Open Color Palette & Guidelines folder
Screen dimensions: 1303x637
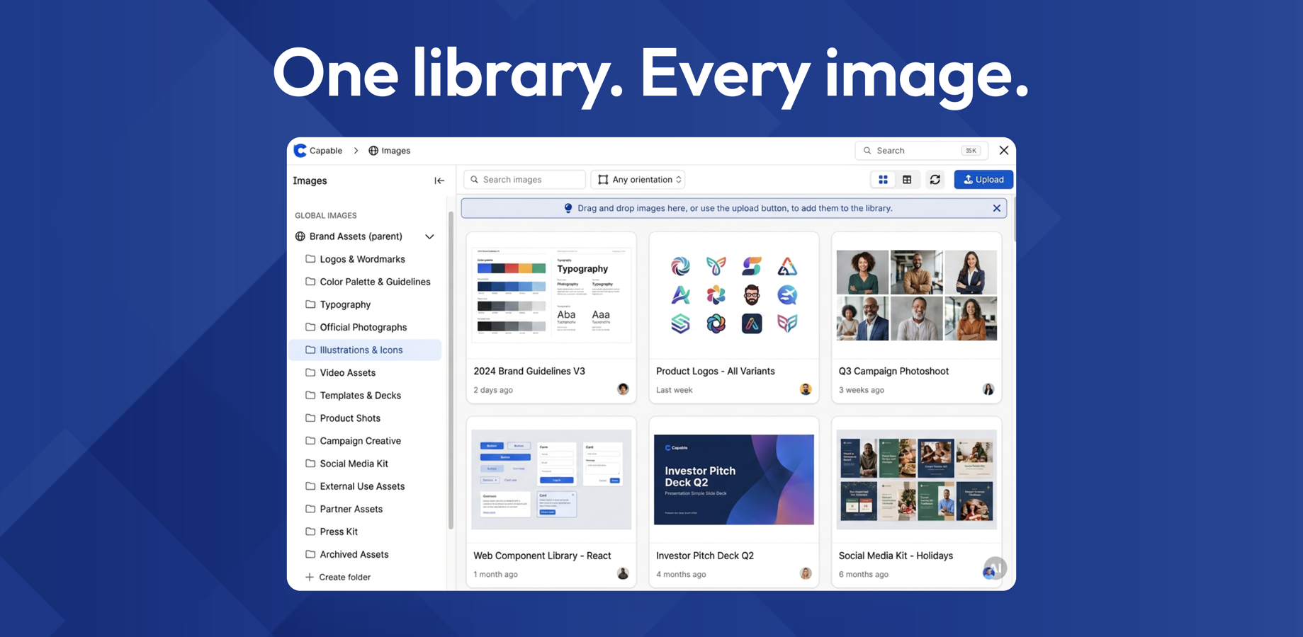pos(365,282)
